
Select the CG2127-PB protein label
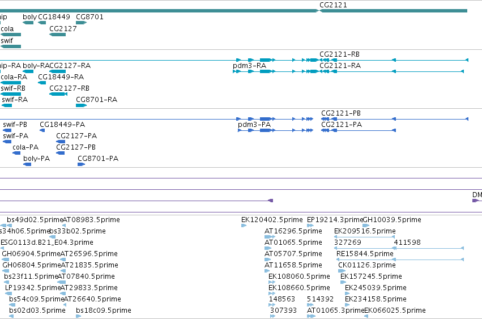tap(76, 147)
